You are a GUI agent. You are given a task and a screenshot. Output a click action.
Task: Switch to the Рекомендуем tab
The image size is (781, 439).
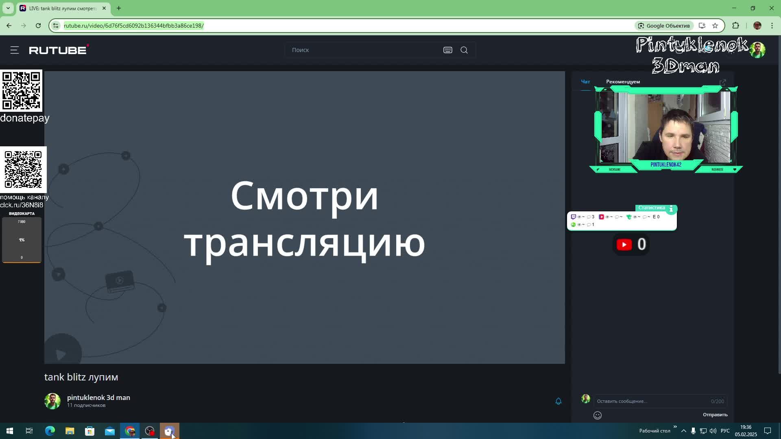[x=623, y=82]
